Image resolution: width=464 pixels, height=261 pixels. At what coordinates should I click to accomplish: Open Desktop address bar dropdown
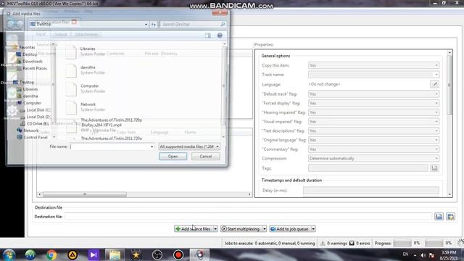click(146, 24)
